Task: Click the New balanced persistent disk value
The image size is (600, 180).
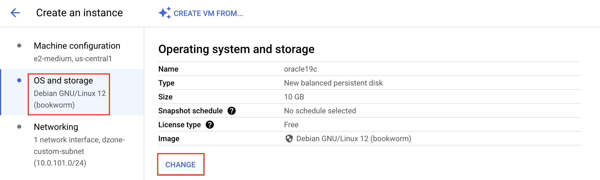Action: (333, 83)
